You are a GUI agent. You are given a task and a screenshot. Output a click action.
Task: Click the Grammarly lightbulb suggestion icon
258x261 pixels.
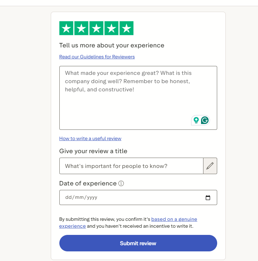pyautogui.click(x=196, y=120)
